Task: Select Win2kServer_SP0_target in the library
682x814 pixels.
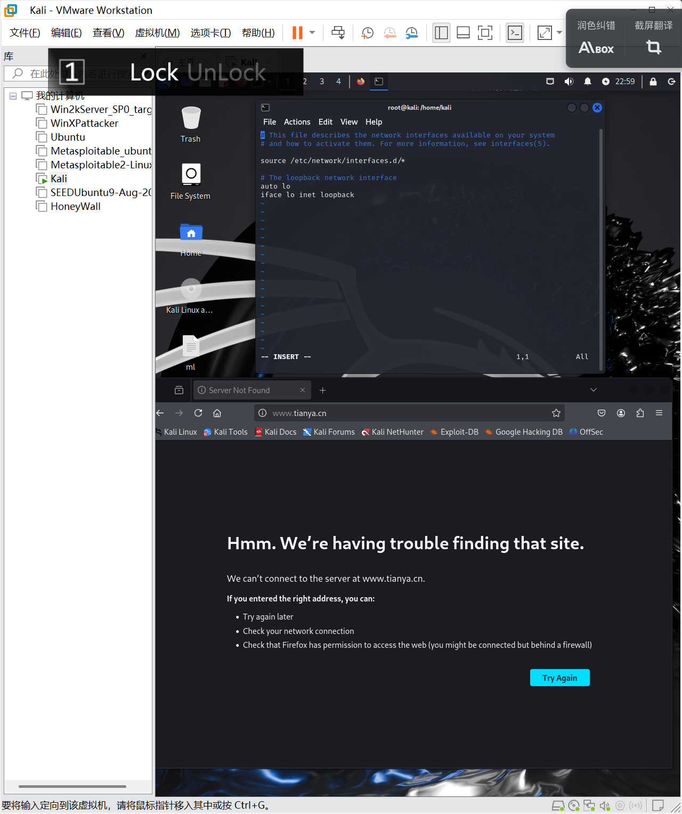Action: 94,109
